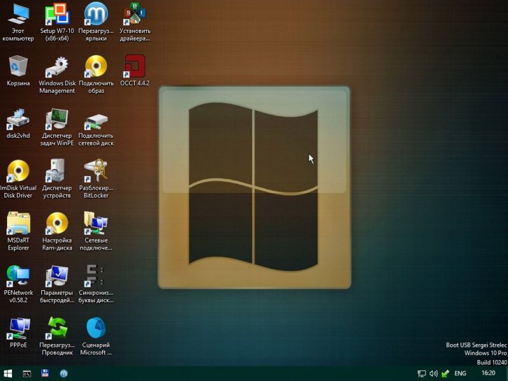508x381 pixels.
Task: Click the blue M taskbar icon
Action: click(x=64, y=373)
